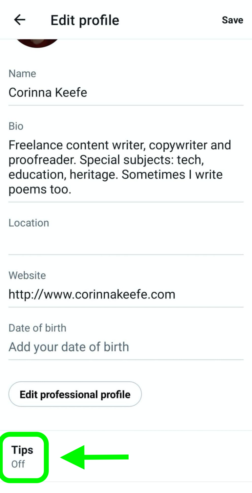This screenshot has height=493, width=252.
Task: Click the corinnakeefe.com website field
Action: coord(92,294)
